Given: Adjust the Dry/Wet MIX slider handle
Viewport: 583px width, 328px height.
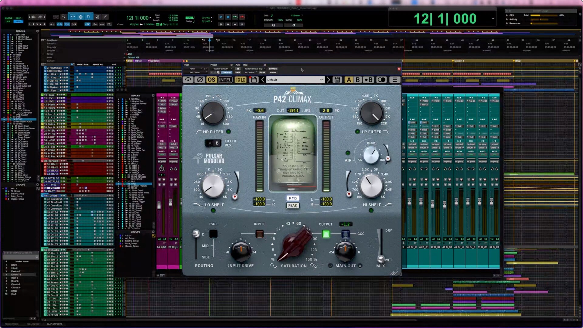Looking at the screenshot, I should pyautogui.click(x=381, y=258).
